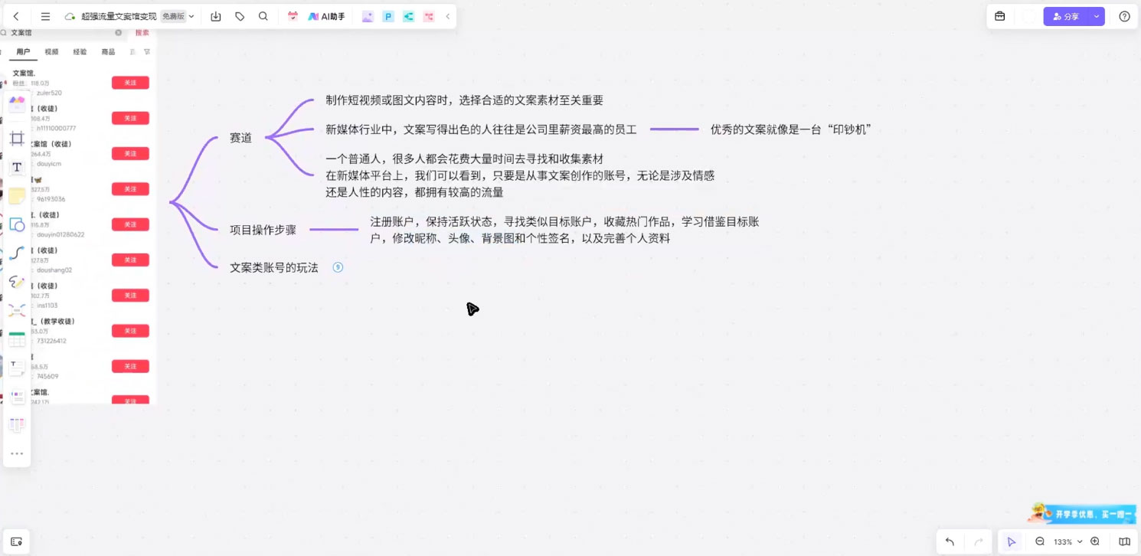1141x556 pixels.
Task: Collapse the right plugin panel with the chevron
Action: coord(448,16)
